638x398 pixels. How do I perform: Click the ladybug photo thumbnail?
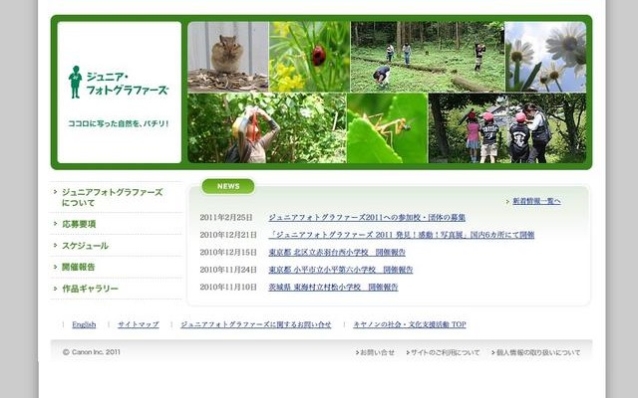tap(309, 57)
